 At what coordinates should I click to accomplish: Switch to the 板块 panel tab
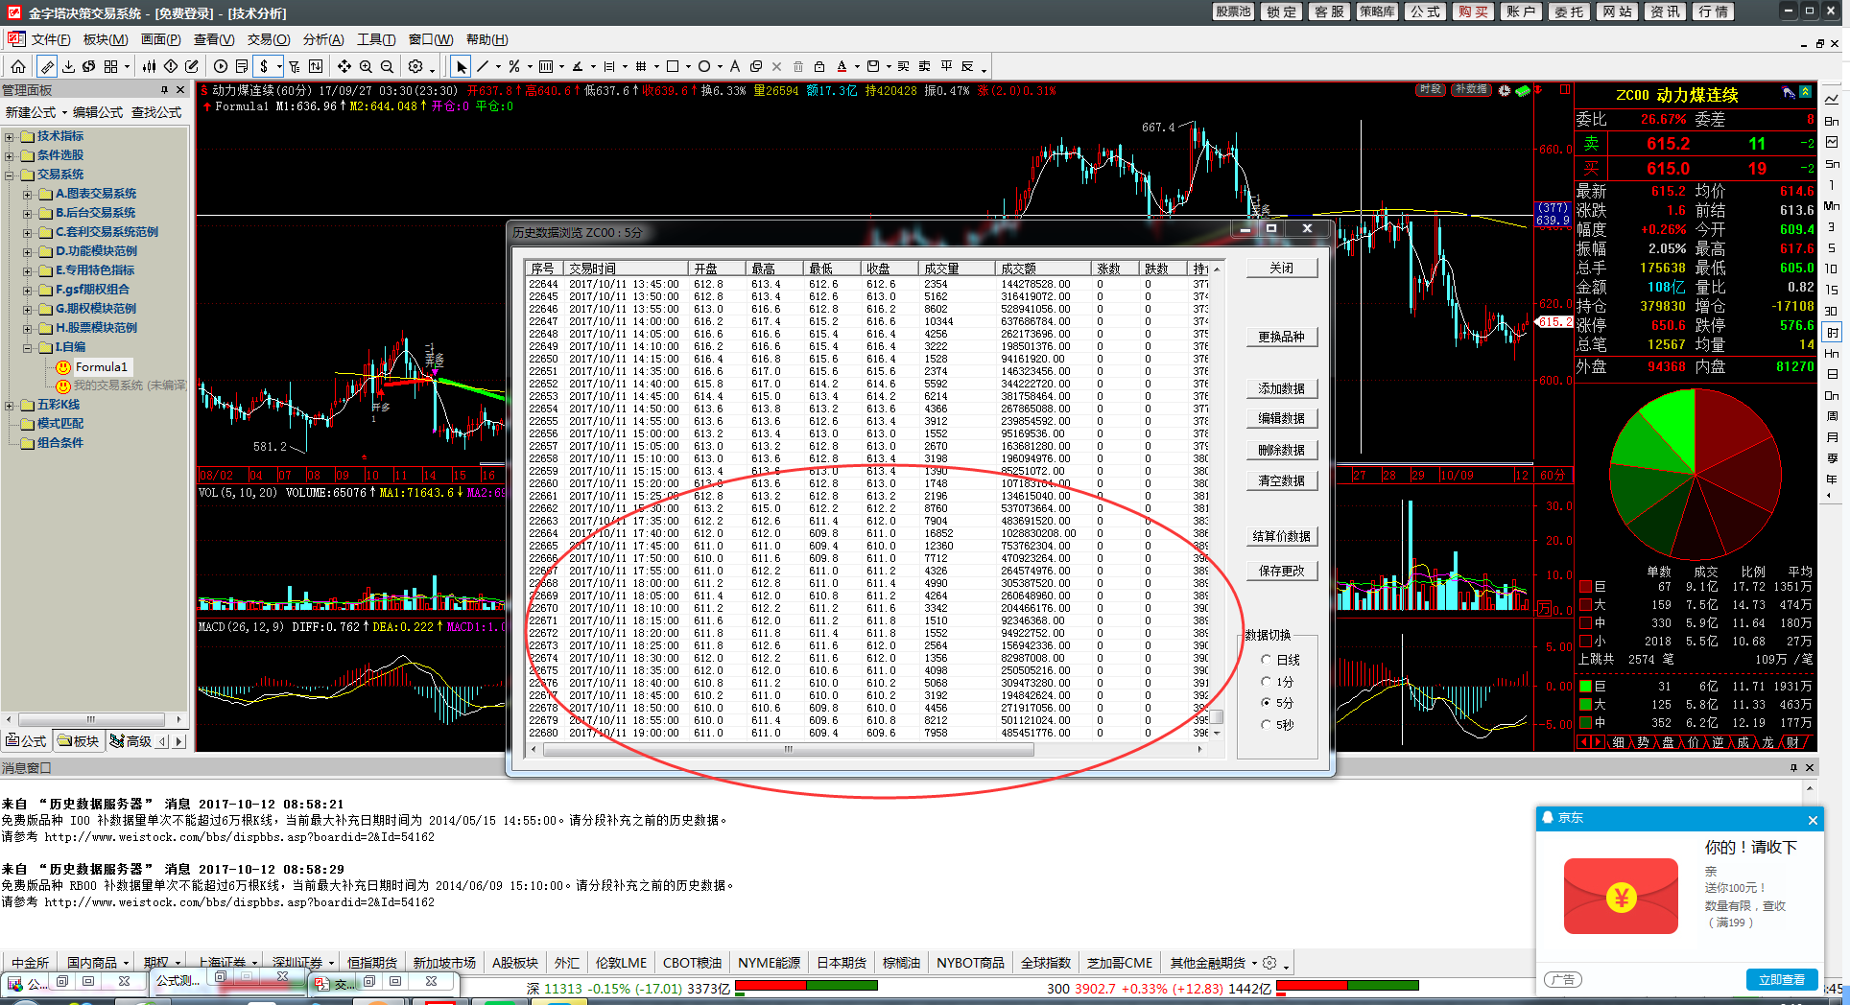[78, 741]
